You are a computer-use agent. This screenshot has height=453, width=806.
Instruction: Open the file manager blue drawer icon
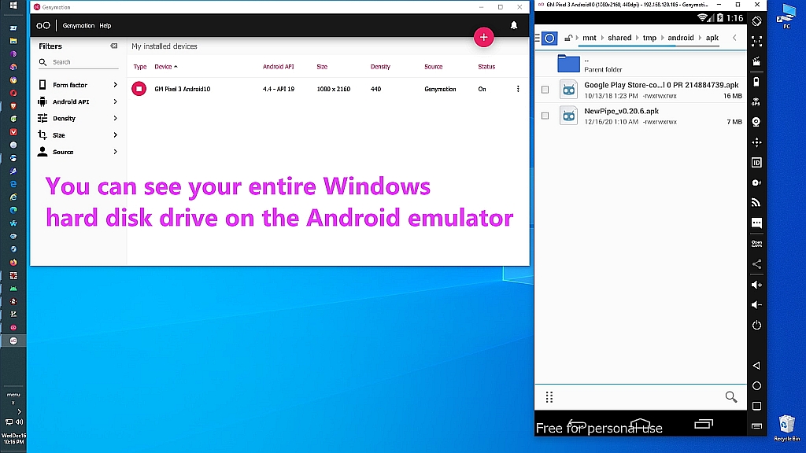pos(549,38)
